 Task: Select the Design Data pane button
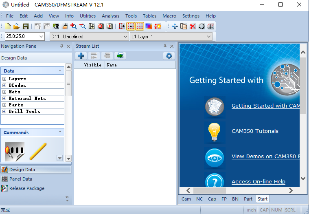[x=36, y=170]
